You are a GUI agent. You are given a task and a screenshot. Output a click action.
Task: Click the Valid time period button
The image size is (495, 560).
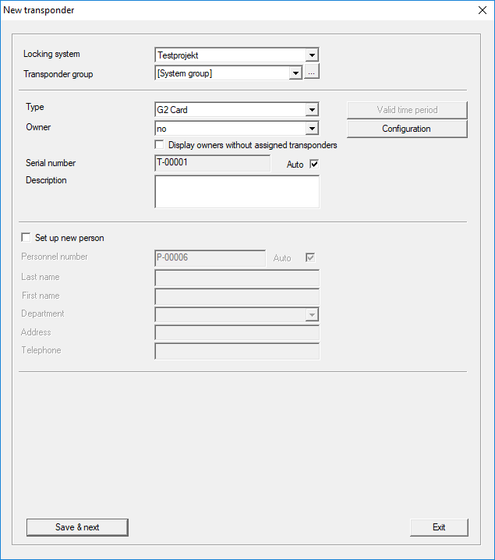(406, 110)
